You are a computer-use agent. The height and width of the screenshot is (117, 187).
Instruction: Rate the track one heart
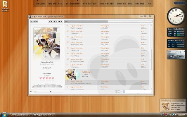[41, 78]
